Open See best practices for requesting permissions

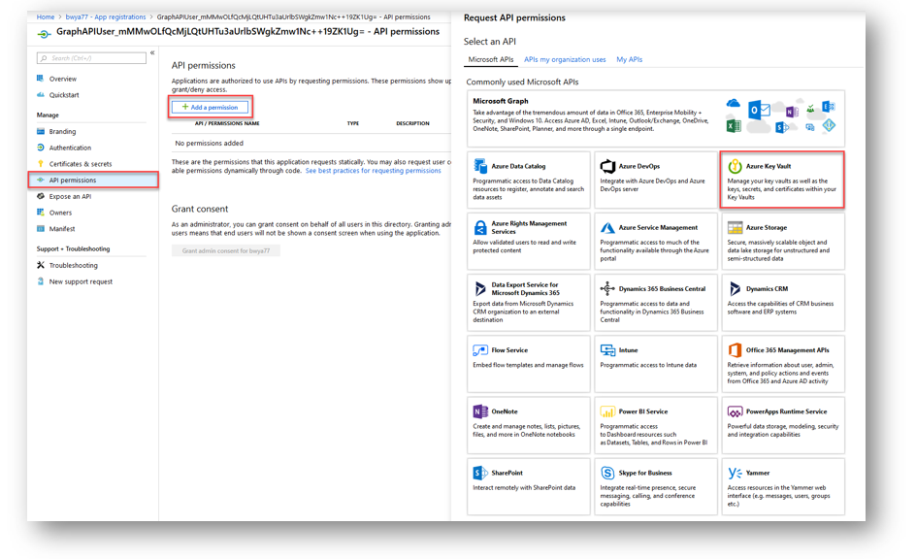373,171
